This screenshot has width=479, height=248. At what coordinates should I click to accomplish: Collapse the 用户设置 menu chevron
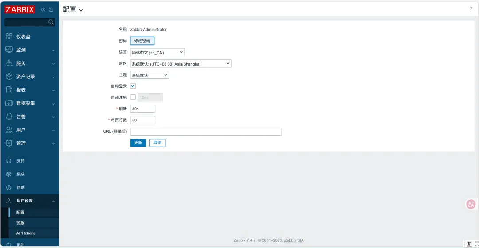[x=53, y=201]
